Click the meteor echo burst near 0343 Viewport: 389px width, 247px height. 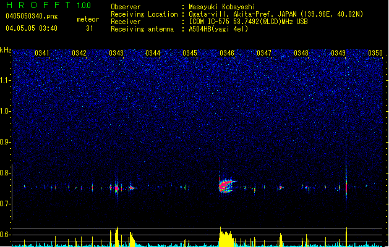click(117, 188)
